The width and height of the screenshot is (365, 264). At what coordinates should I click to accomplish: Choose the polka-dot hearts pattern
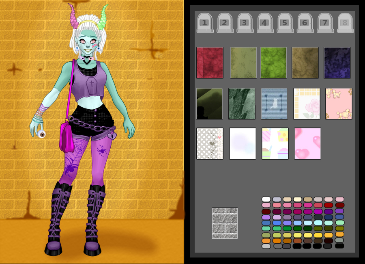click(x=210, y=143)
